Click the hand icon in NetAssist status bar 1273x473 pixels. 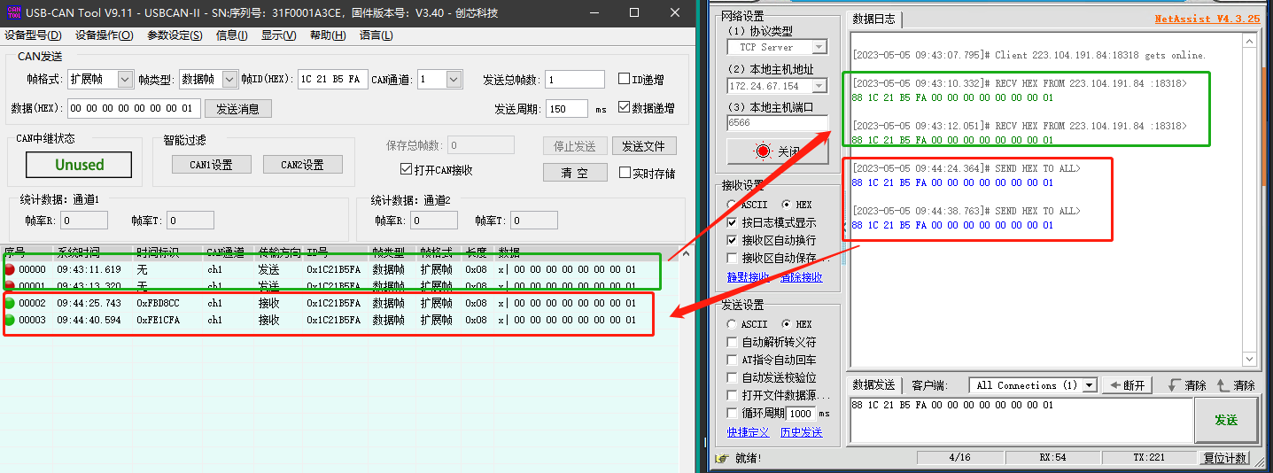(722, 458)
